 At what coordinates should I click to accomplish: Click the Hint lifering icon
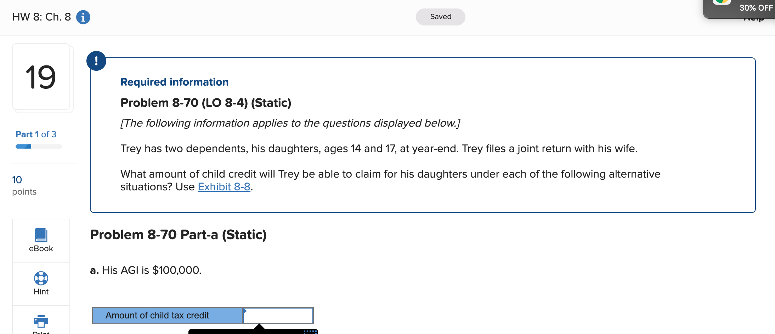coord(41,278)
